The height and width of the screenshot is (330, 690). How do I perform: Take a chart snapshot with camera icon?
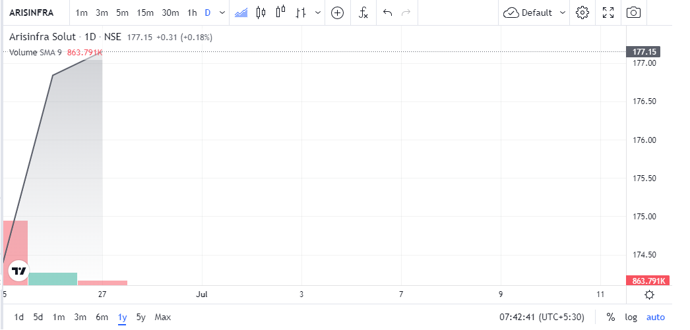633,13
